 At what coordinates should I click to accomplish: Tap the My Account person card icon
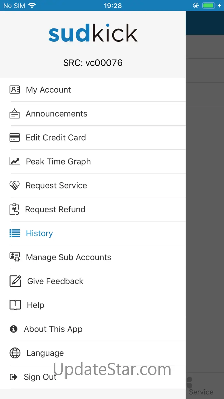[x=15, y=90]
